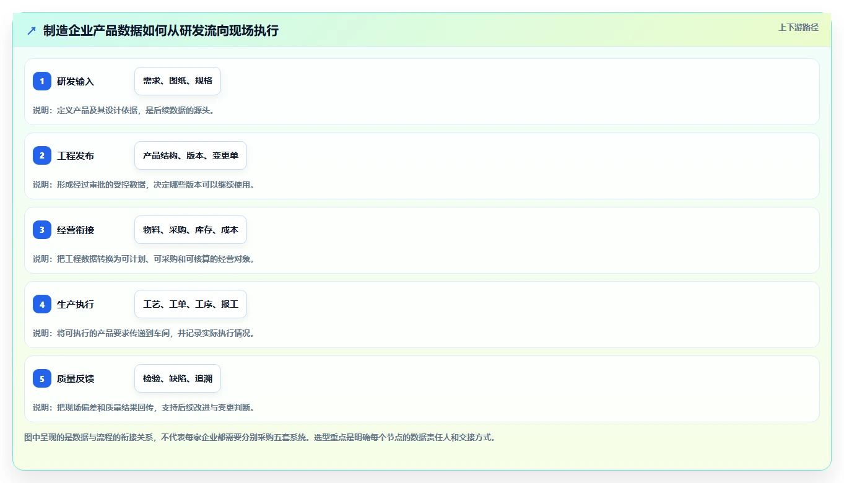Click description 形成经过审批的受控数据
The width and height of the screenshot is (844, 483).
[102, 185]
